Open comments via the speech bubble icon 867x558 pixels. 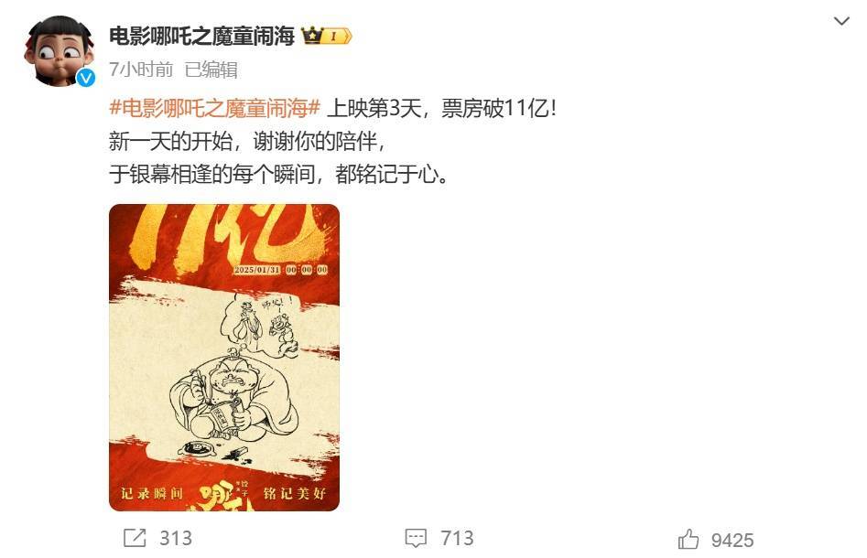point(416,538)
